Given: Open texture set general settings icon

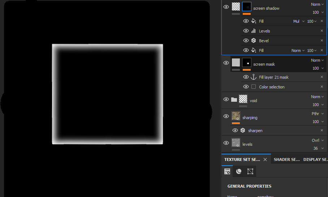Looking at the screenshot, I should coord(227,171).
